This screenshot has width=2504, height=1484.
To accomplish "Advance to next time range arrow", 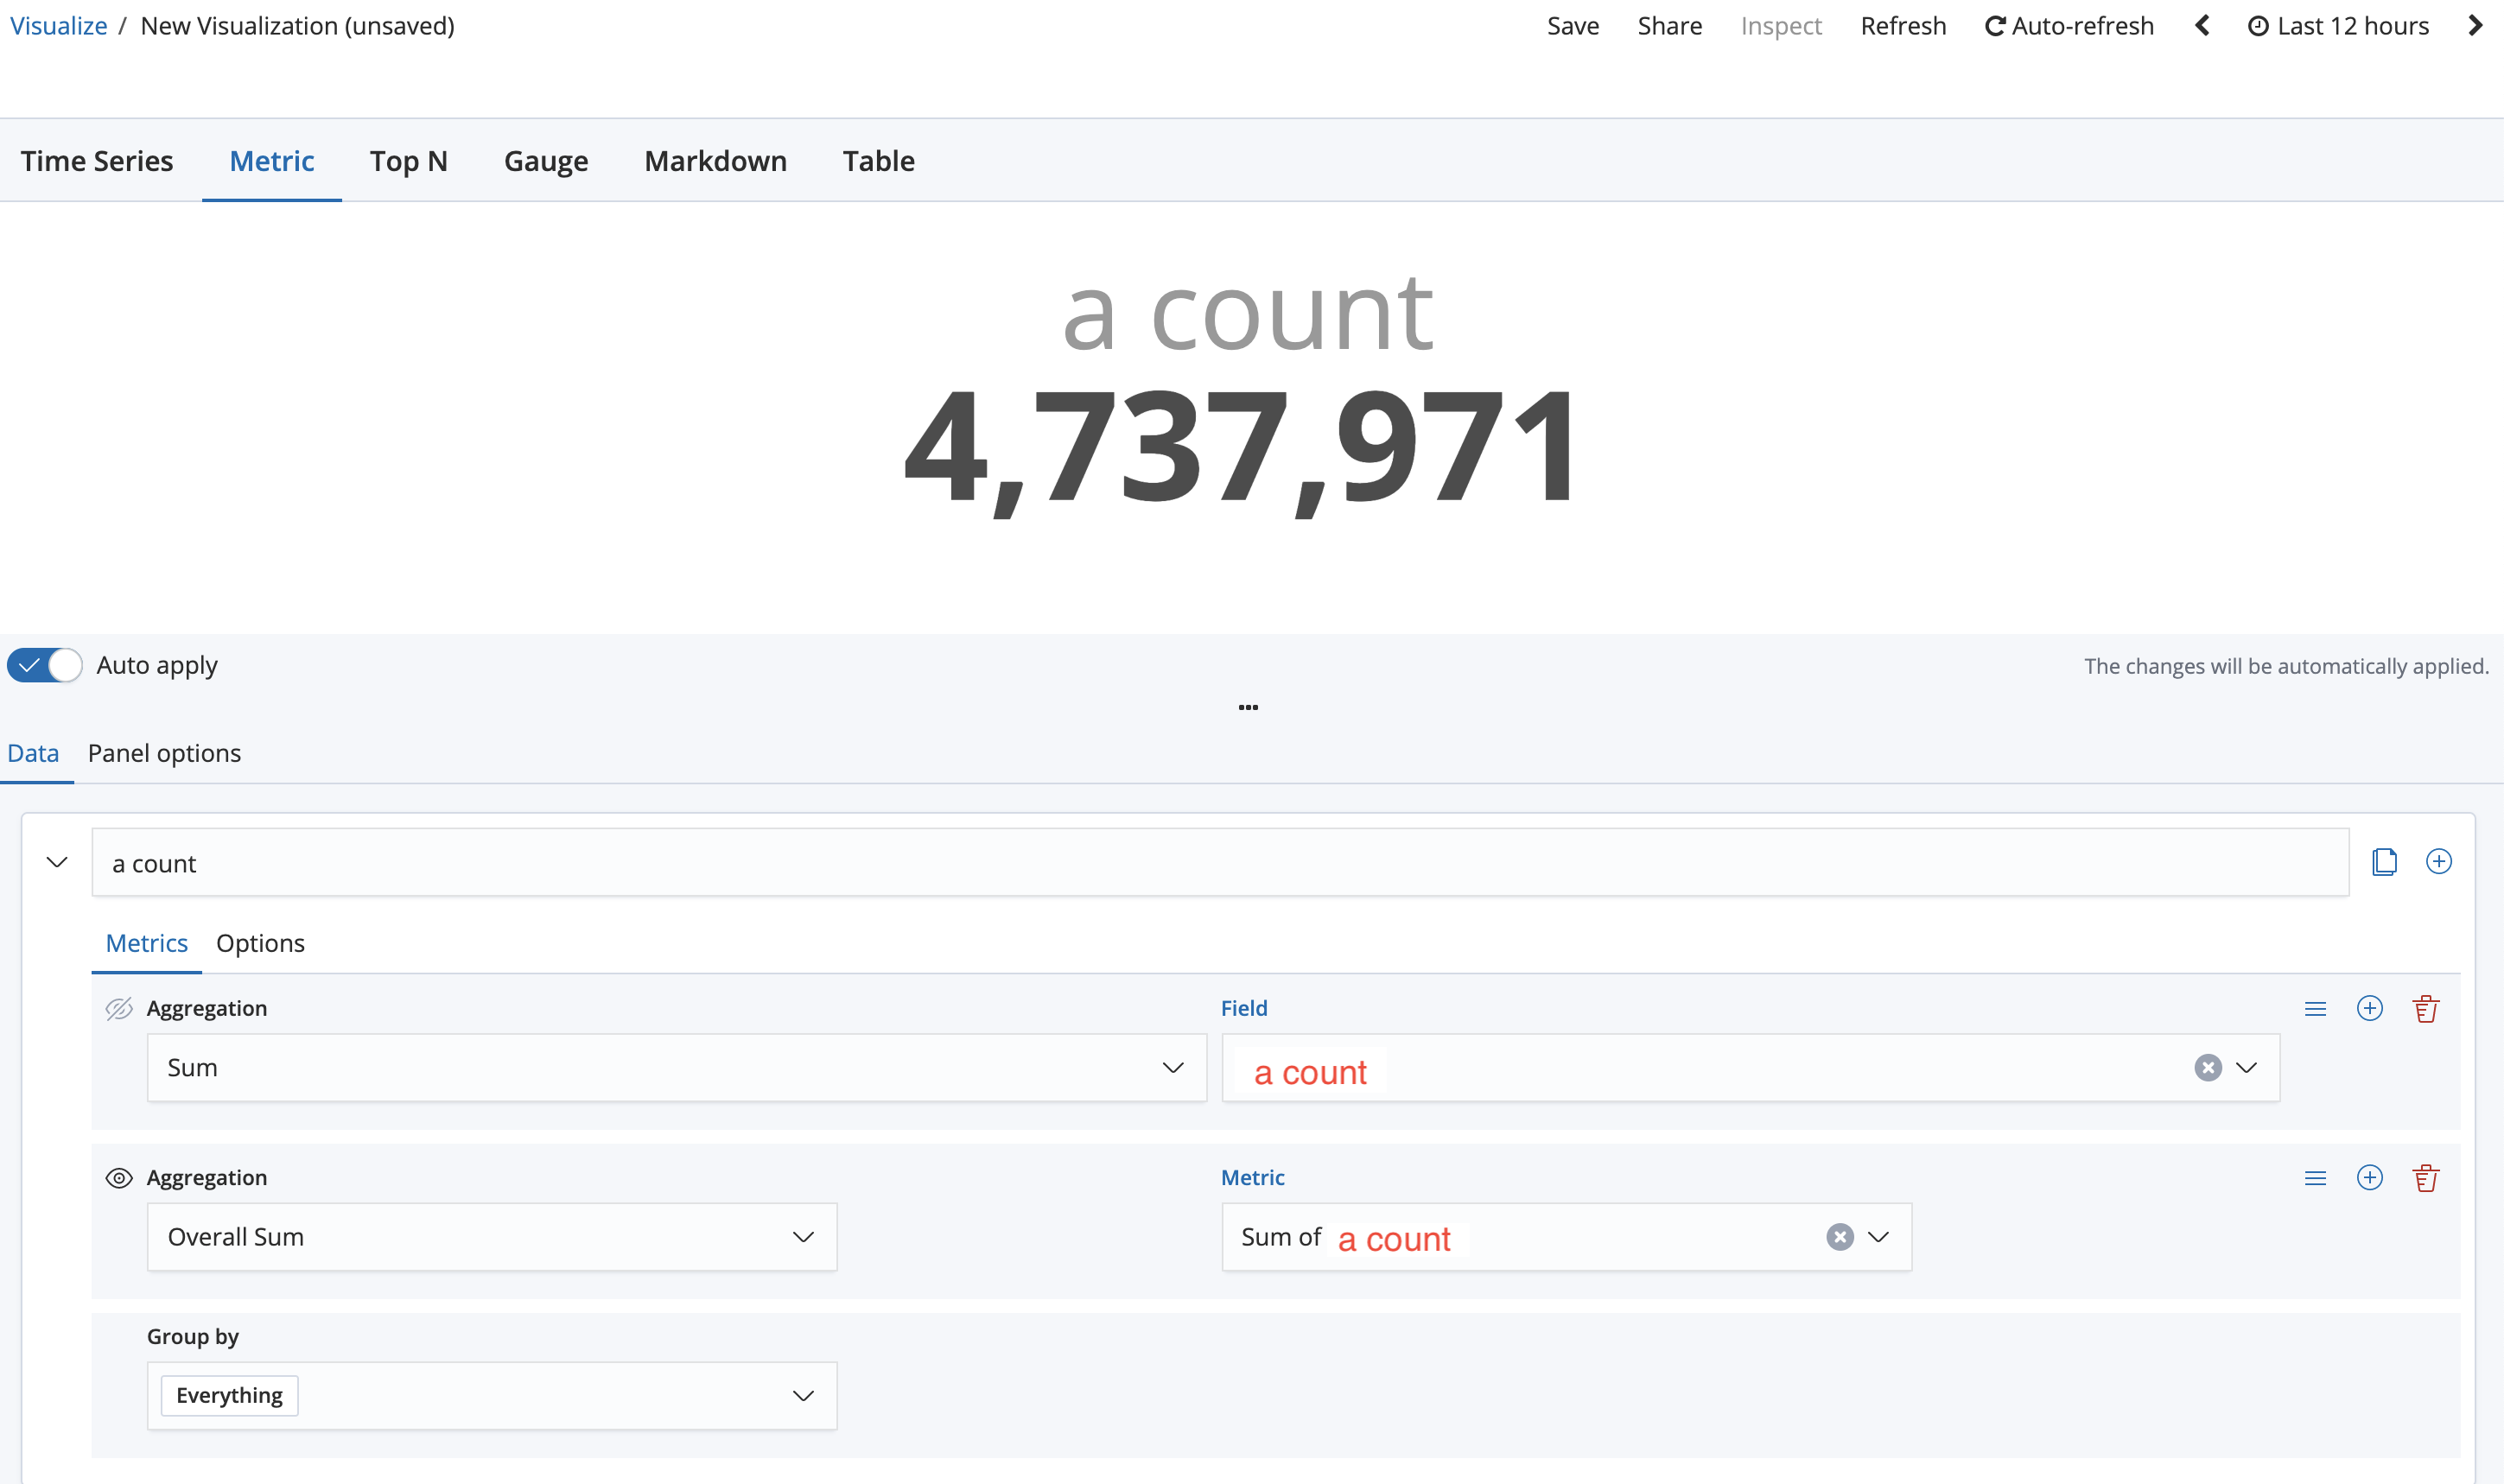I will click(2475, 26).
